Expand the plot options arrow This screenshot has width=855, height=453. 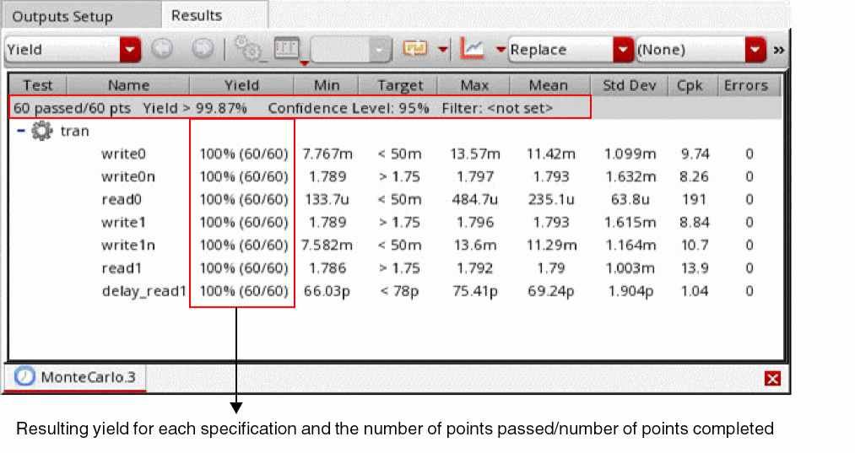click(501, 50)
